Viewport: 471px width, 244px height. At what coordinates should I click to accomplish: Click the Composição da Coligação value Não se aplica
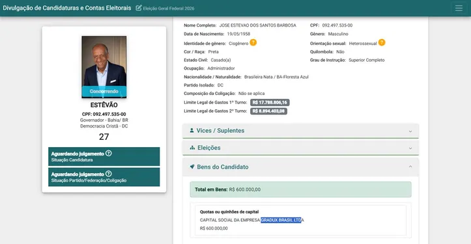251,94
